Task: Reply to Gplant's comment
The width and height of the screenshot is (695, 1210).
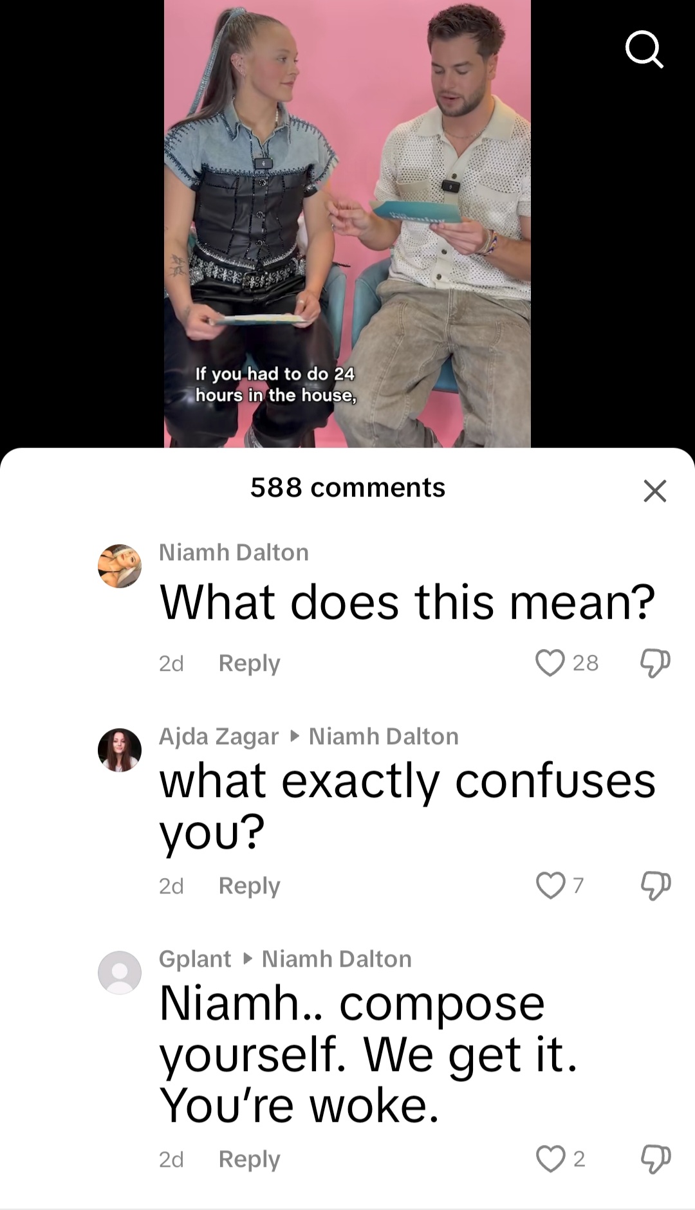Action: click(249, 1159)
